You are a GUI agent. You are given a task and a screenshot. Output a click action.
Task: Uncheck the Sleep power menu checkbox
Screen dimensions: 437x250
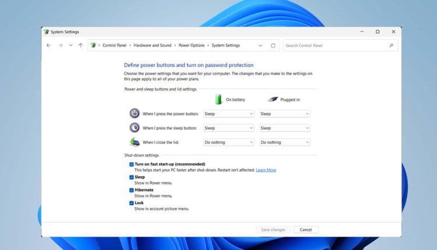coord(132,177)
